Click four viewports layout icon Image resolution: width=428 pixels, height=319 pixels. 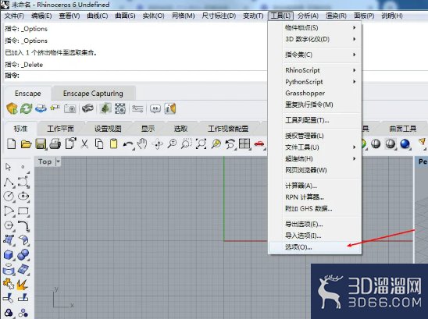click(244, 144)
